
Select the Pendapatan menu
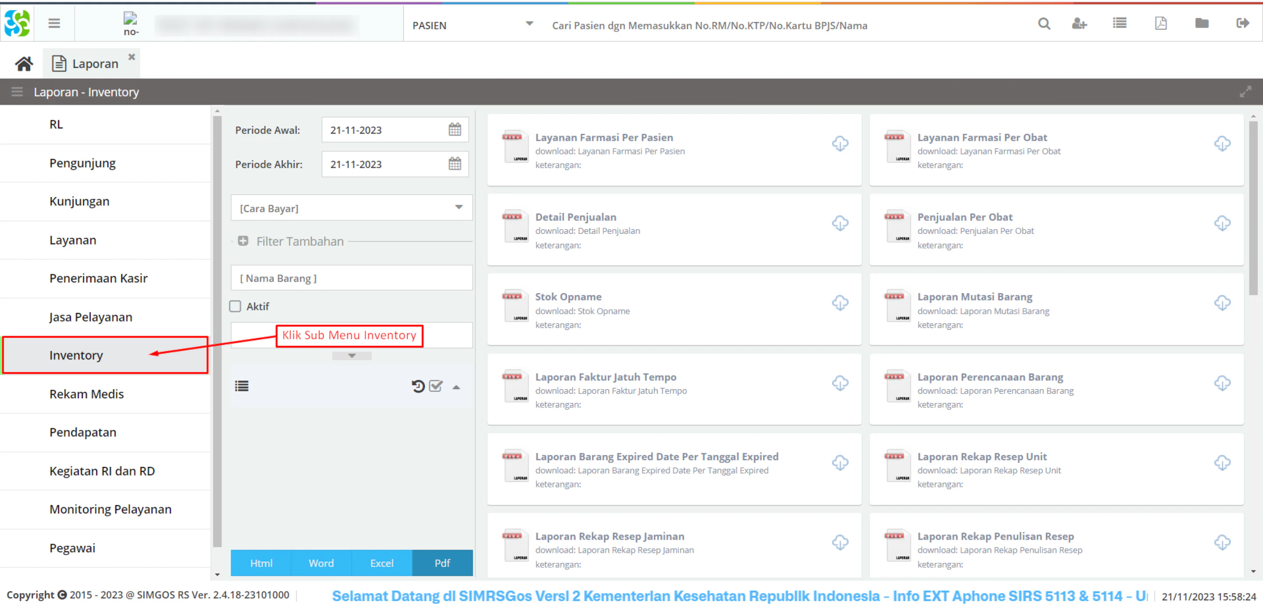tap(105, 432)
